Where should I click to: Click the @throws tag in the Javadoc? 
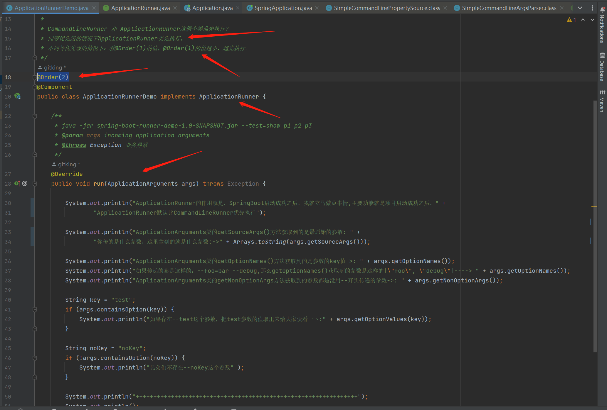tap(74, 145)
